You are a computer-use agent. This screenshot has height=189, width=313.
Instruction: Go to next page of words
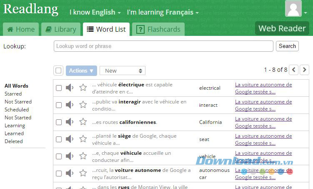(305, 70)
